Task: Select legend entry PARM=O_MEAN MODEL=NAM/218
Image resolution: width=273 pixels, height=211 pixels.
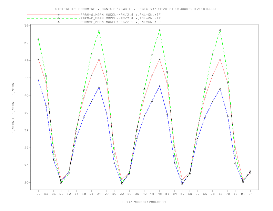Action: pyautogui.click(x=120, y=14)
